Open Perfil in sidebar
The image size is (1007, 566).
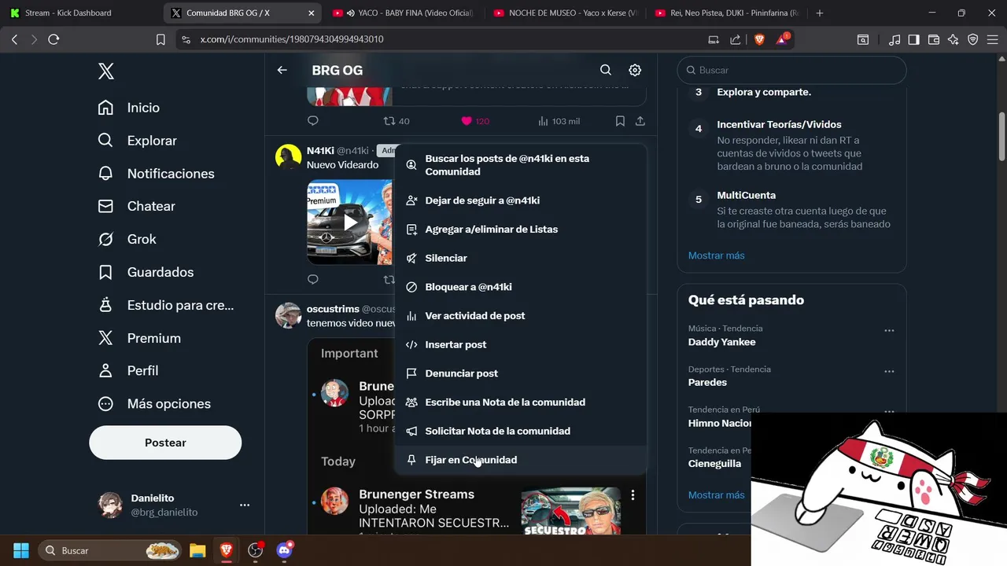tap(128, 370)
